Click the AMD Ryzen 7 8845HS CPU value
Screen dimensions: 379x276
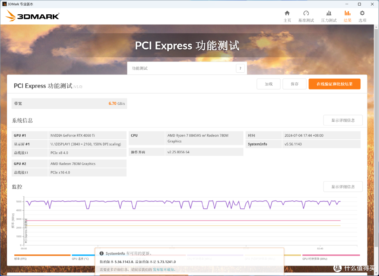click(x=204, y=138)
